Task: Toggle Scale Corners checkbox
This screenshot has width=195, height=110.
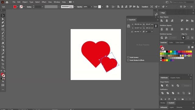Action: (x=128, y=57)
